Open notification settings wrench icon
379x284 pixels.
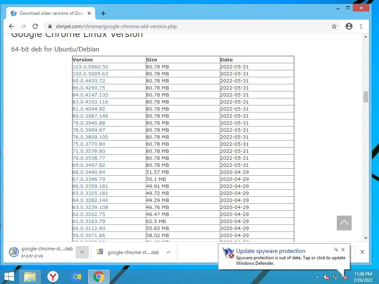pos(336,250)
